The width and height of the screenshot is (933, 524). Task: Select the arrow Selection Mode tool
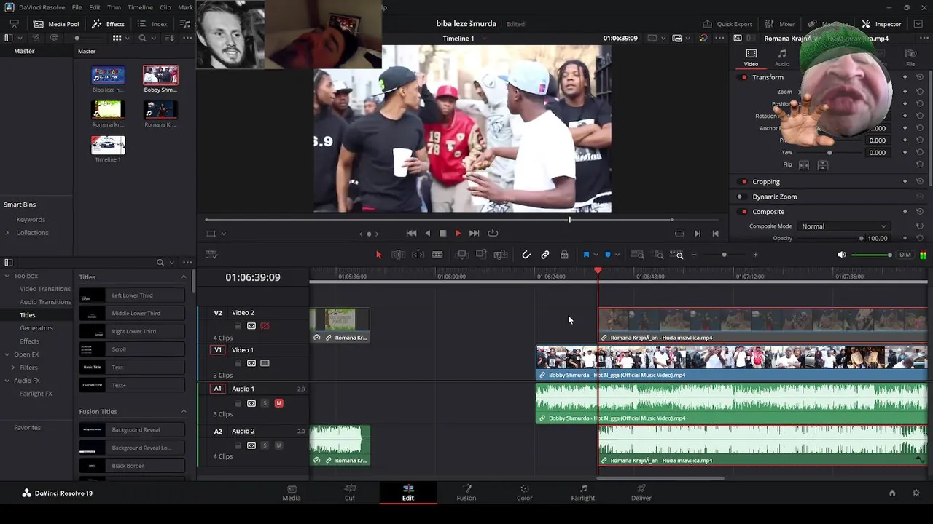click(x=378, y=255)
